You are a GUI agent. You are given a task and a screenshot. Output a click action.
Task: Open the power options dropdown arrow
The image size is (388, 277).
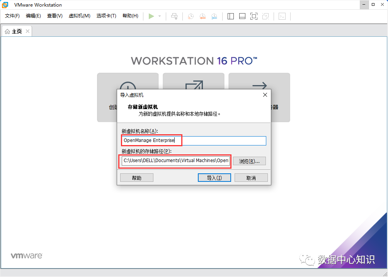pyautogui.click(x=160, y=16)
